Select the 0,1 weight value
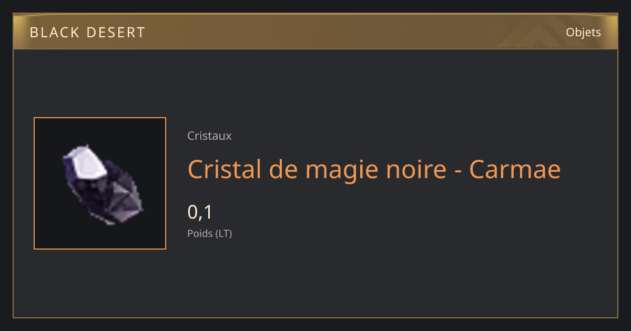Screen dimensions: 631x331 pos(200,212)
